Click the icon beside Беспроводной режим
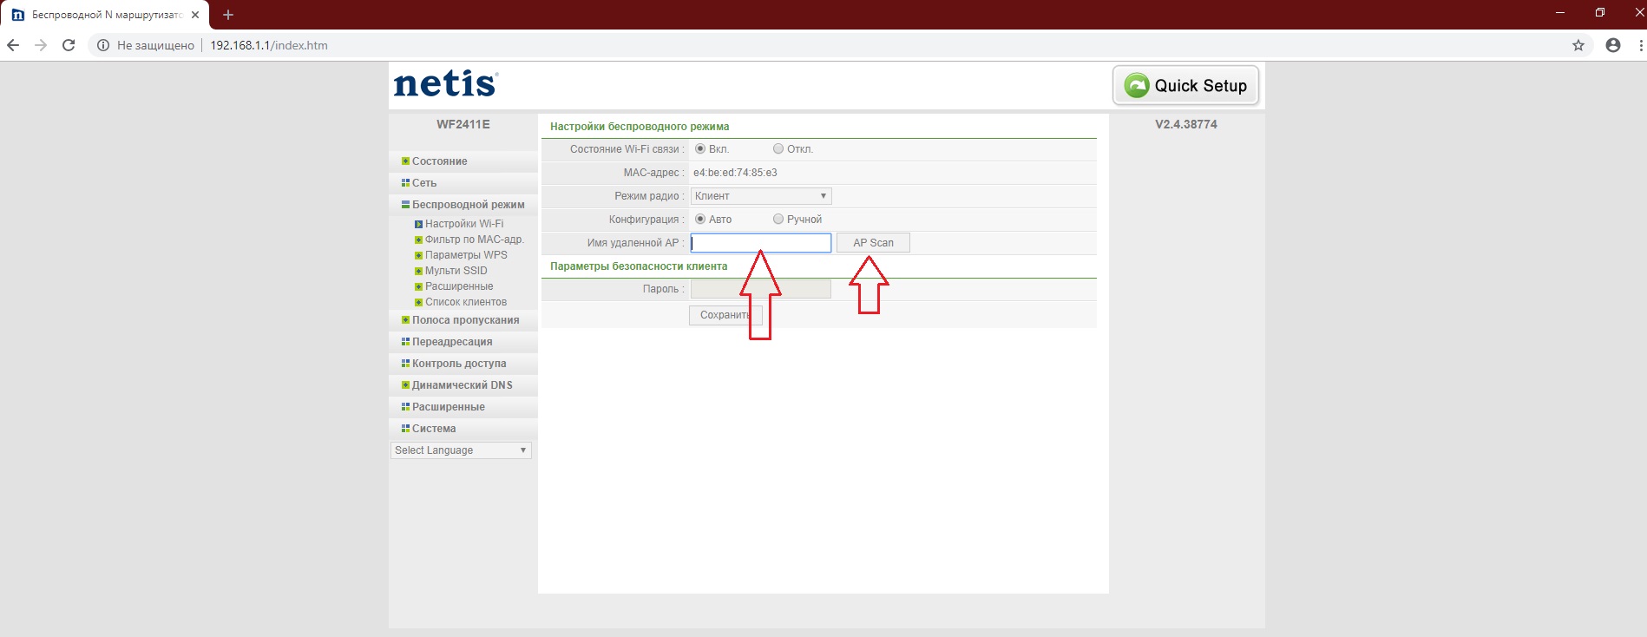The height and width of the screenshot is (637, 1647). tap(405, 205)
